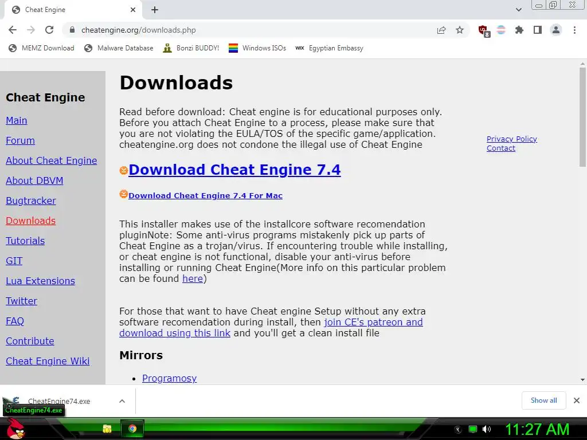Open a new tab with the plus button
587x440 pixels.
click(155, 10)
